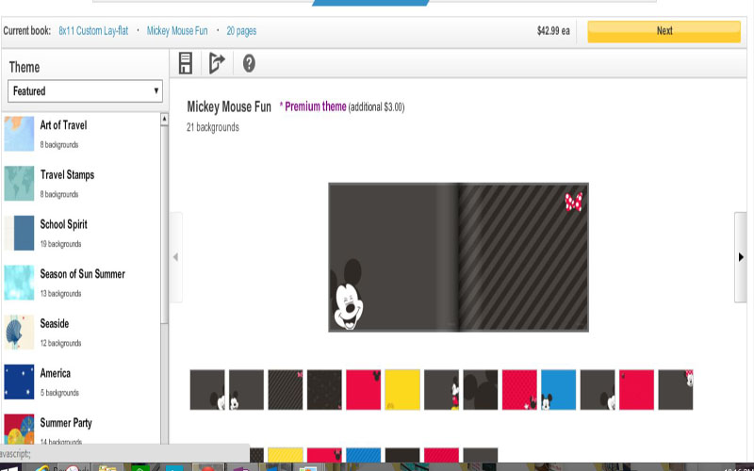Select the Seaside theme
This screenshot has width=754, height=471.
81,333
